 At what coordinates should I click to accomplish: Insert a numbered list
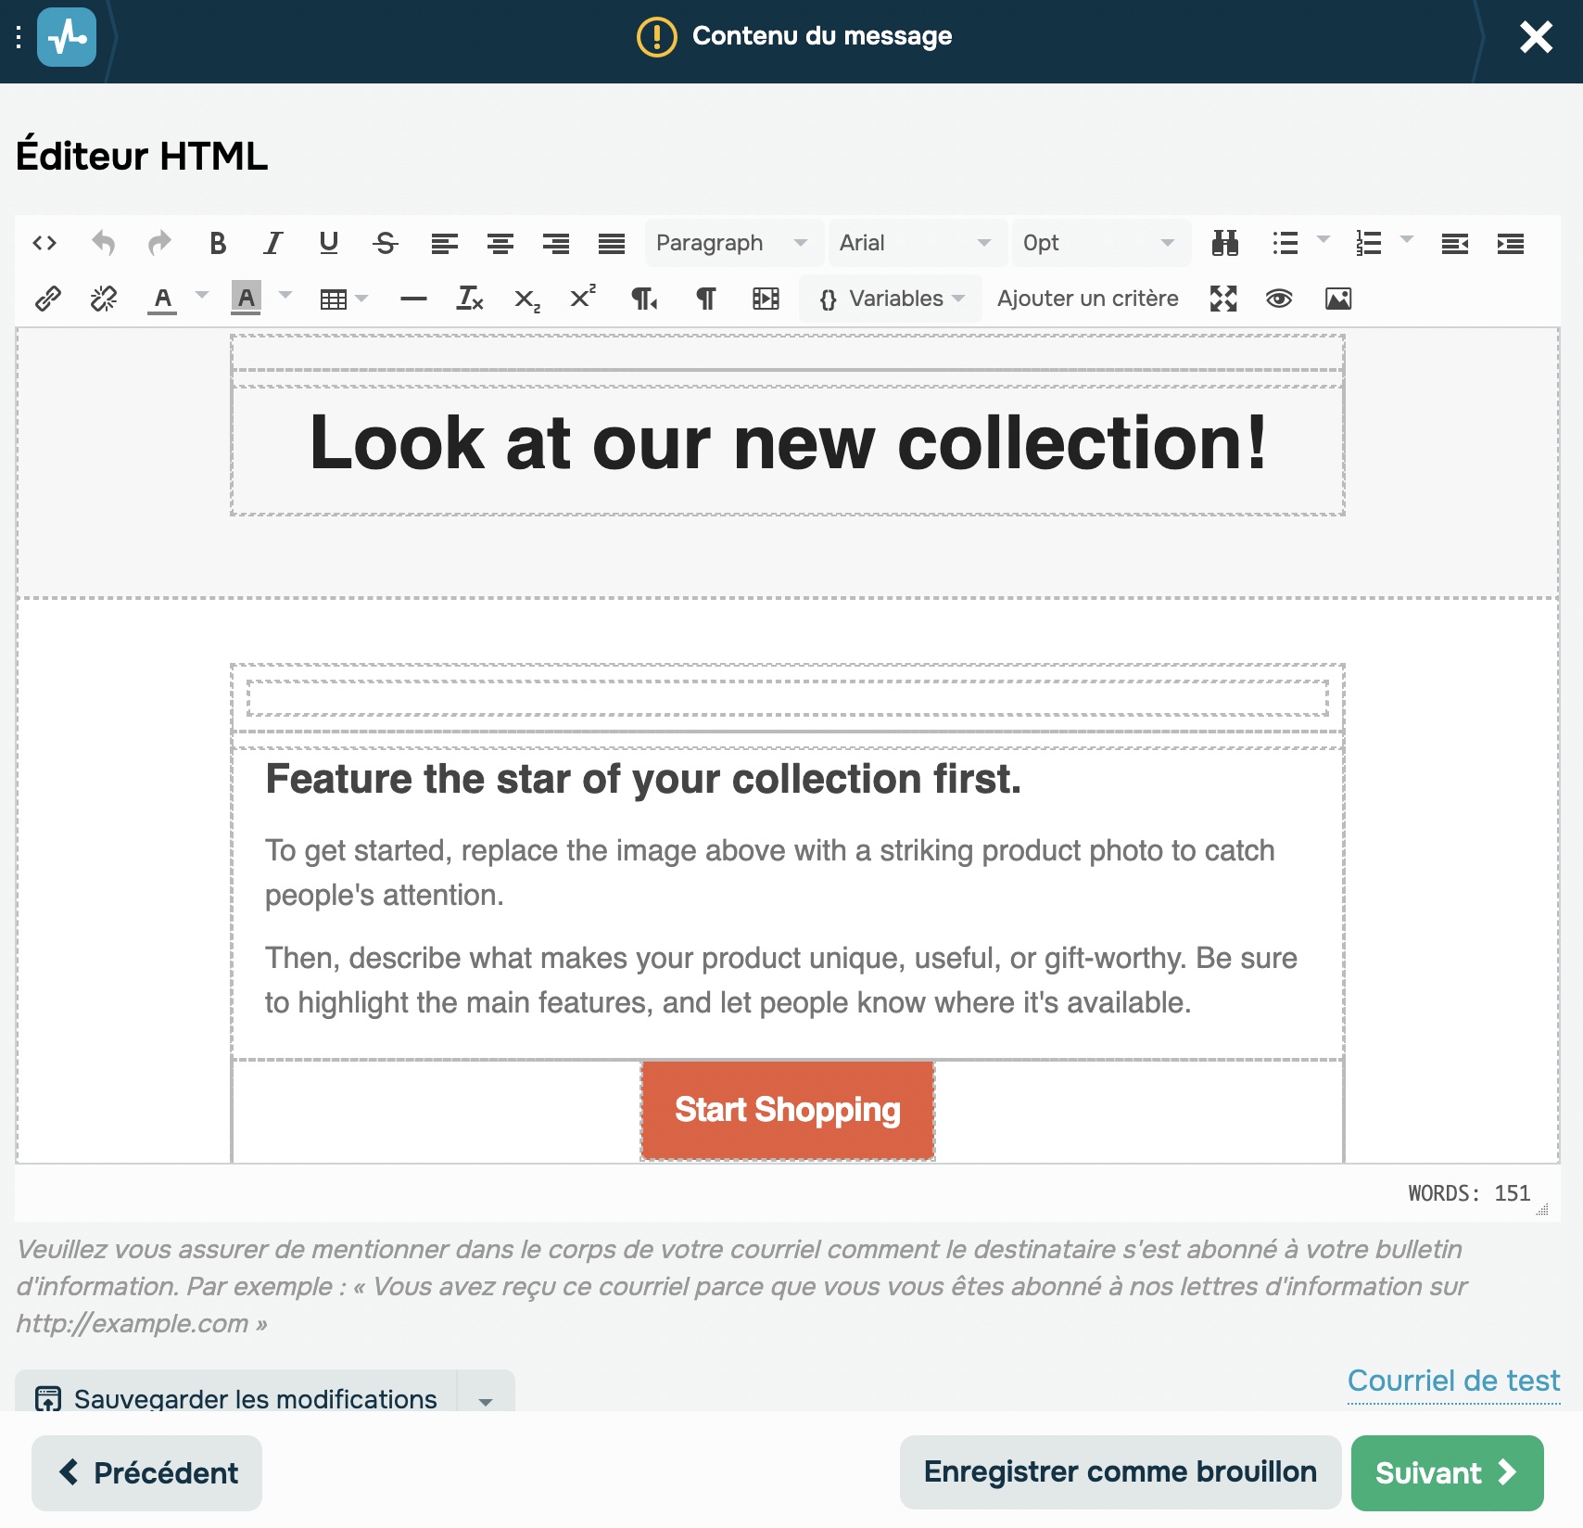(x=1369, y=243)
